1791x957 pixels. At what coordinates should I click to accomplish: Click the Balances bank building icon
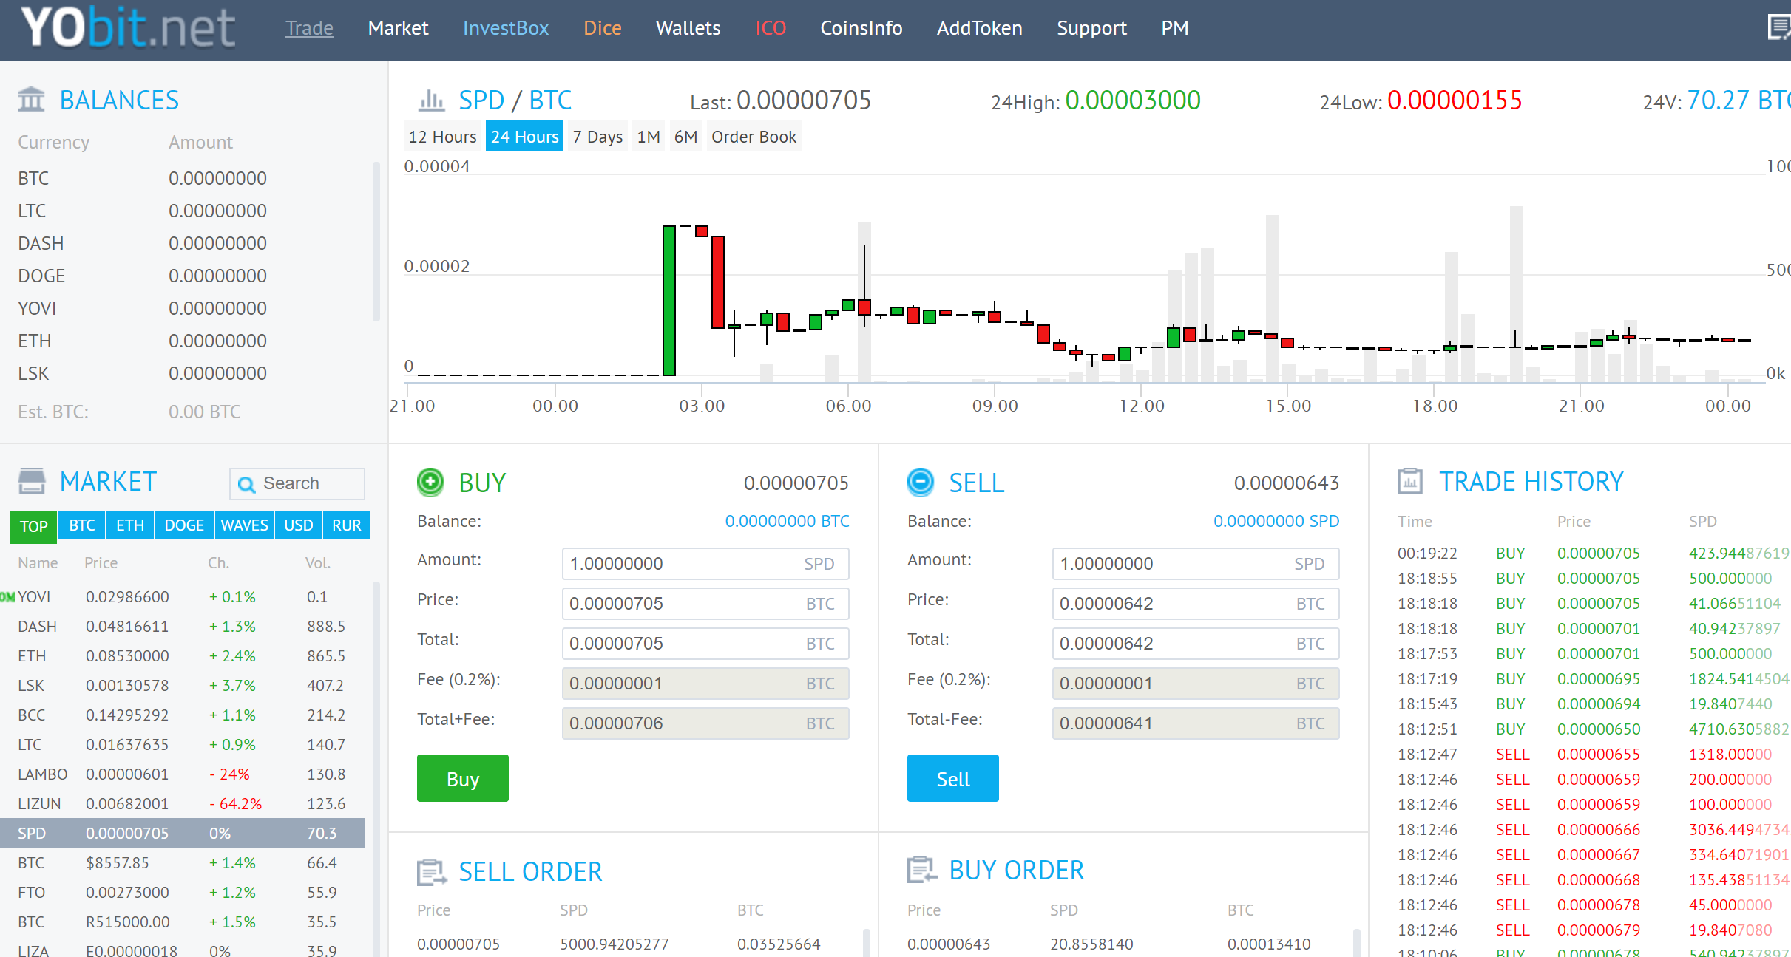click(31, 100)
